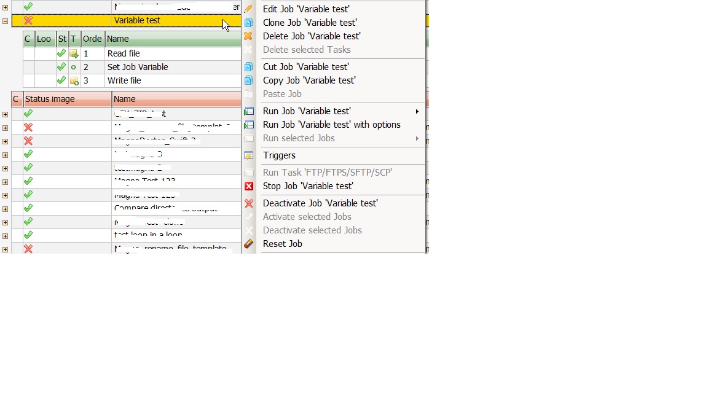Select Deactivate Job 'Variable test'
The height and width of the screenshot is (398, 708).
tap(320, 203)
